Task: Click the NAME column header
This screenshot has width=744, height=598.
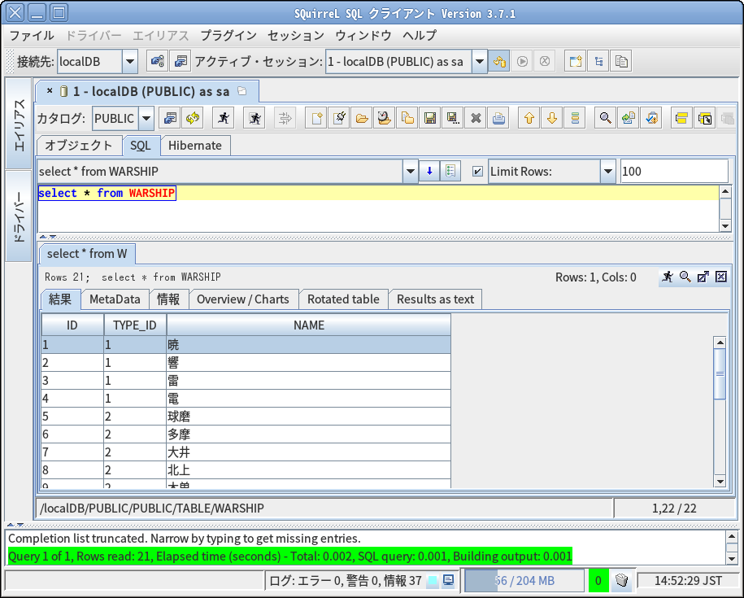Action: point(309,325)
